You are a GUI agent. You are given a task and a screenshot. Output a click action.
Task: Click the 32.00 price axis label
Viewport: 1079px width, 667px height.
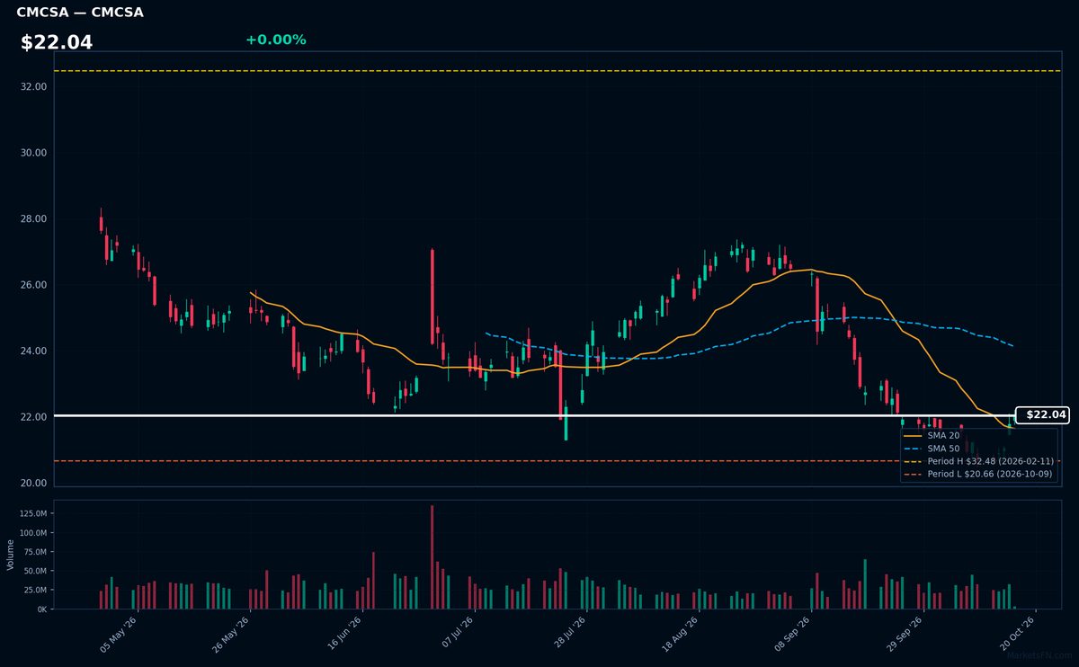click(32, 86)
